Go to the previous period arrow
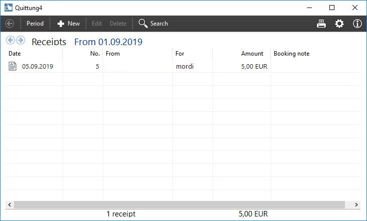The image size is (367, 221). 11,40
